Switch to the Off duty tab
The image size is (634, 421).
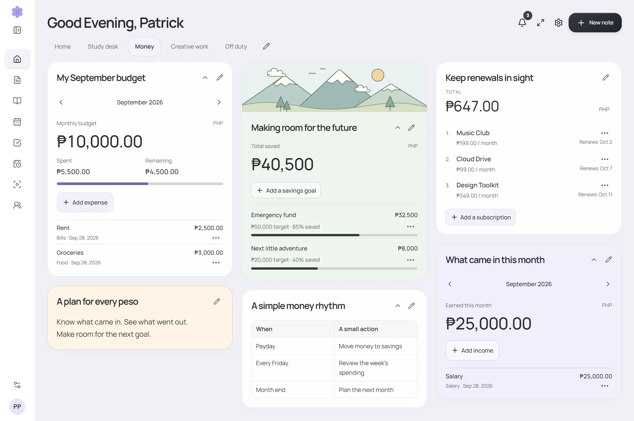236,47
